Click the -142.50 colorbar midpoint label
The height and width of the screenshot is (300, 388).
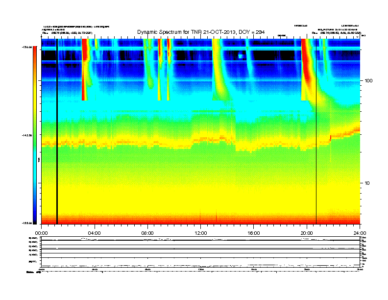(x=27, y=135)
